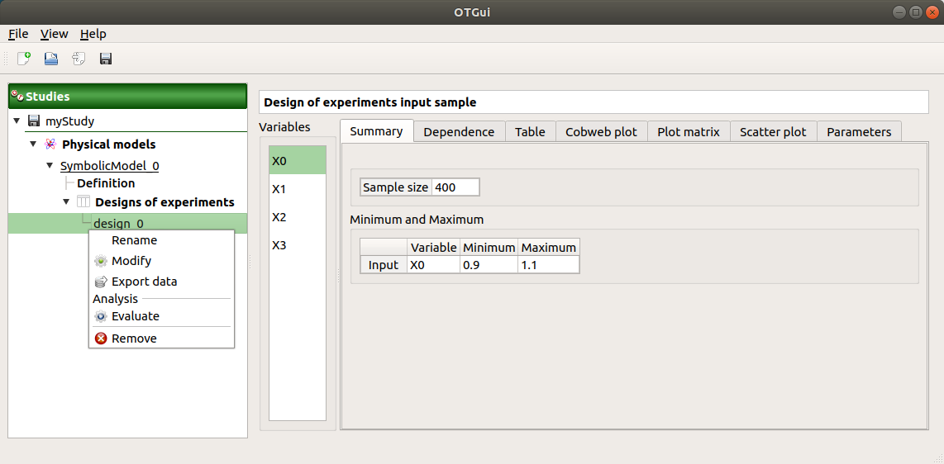This screenshot has width=944, height=464.
Task: Select Evaluate in the context menu
Action: 135,316
